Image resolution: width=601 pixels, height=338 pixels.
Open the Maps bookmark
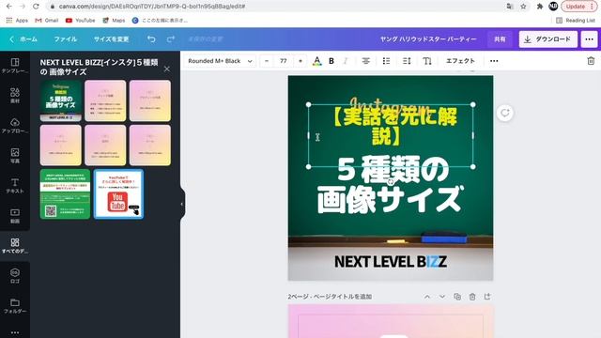coord(114,21)
